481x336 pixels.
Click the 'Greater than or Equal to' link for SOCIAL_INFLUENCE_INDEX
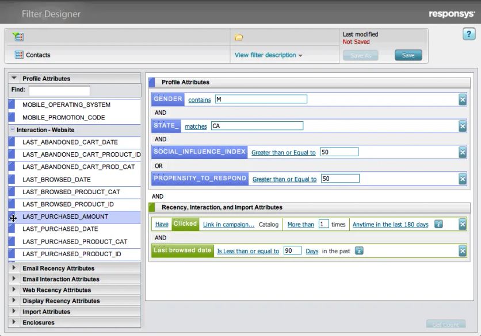(x=284, y=153)
